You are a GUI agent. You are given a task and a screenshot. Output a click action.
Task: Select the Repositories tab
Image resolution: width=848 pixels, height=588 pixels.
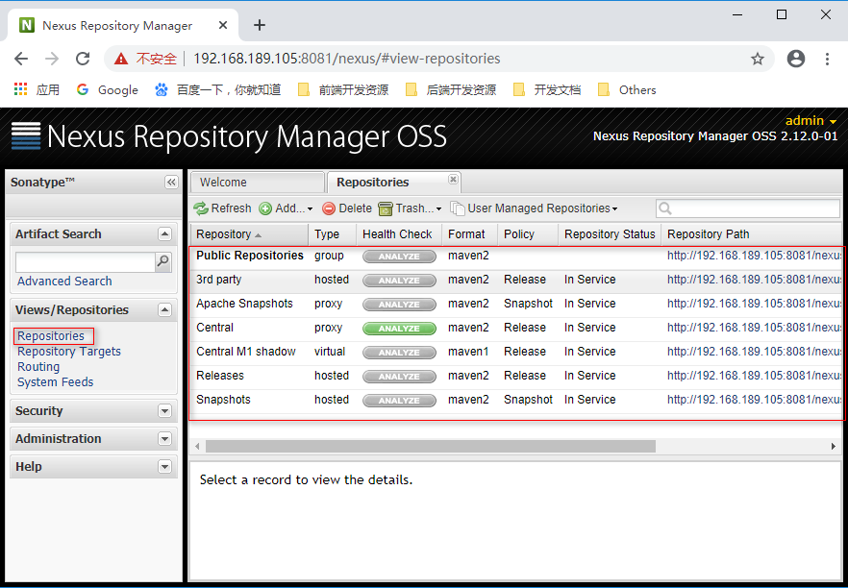coord(394,183)
